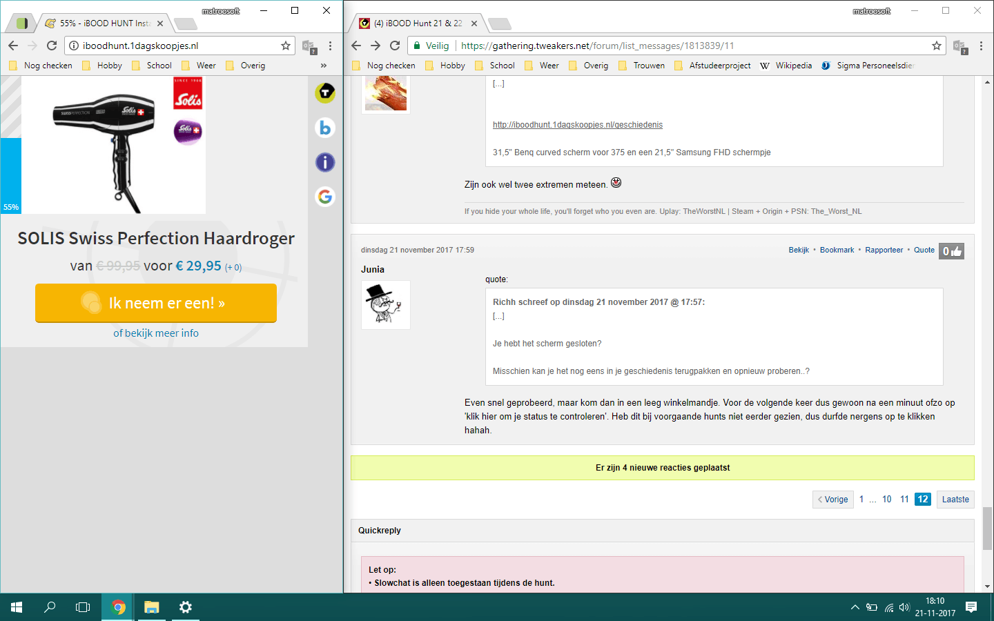Reload the iBOOD hunt page
The image size is (994, 621).
[52, 46]
